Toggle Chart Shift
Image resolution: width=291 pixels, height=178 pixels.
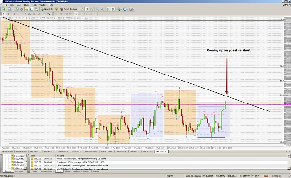[113, 9]
